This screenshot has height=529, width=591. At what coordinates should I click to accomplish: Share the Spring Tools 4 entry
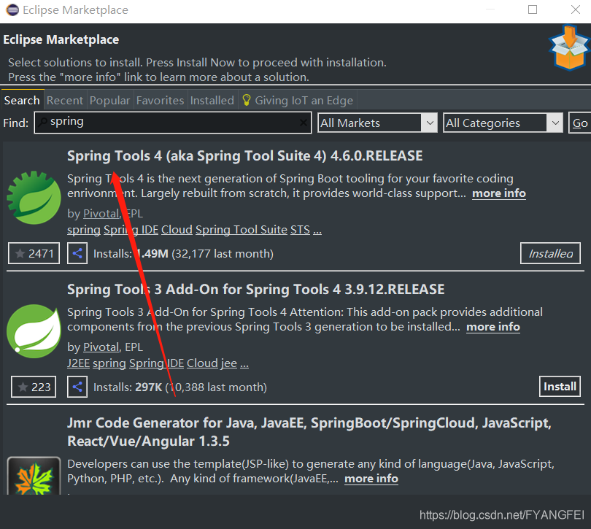point(77,253)
